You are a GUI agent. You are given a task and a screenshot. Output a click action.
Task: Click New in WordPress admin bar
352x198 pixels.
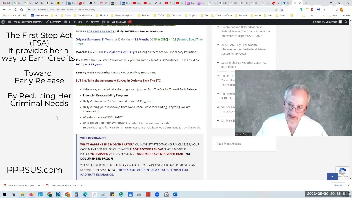click(x=78, y=22)
